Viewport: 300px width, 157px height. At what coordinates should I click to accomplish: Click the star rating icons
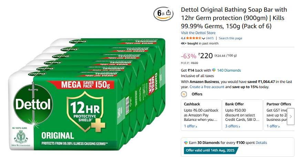point(194,38)
